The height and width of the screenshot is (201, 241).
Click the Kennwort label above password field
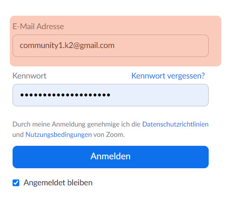tap(29, 76)
